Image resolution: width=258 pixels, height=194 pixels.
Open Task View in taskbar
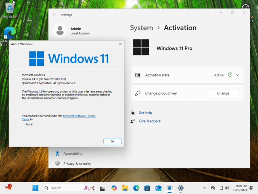tap(102, 188)
